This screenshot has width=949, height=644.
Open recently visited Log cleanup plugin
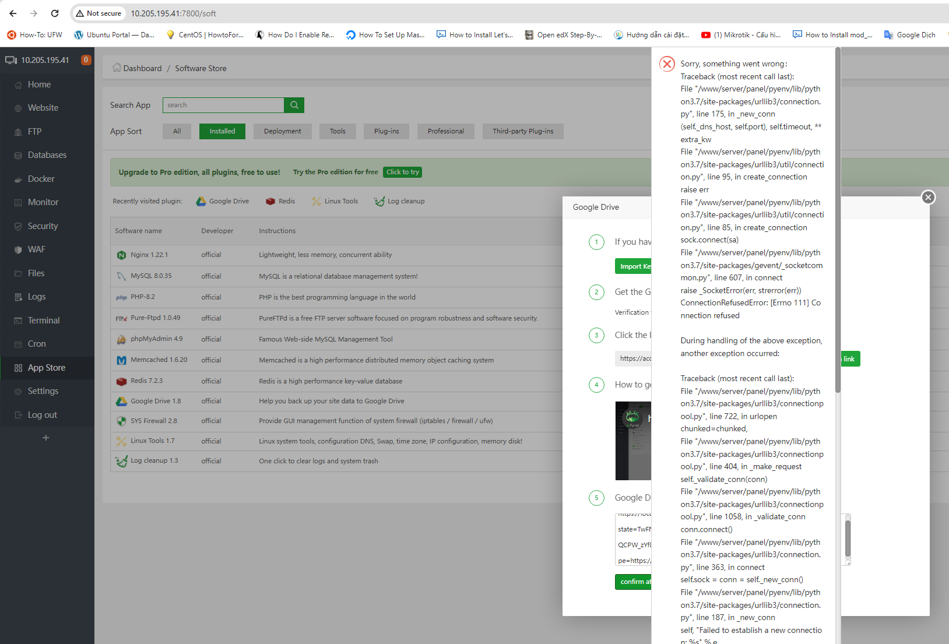(399, 201)
